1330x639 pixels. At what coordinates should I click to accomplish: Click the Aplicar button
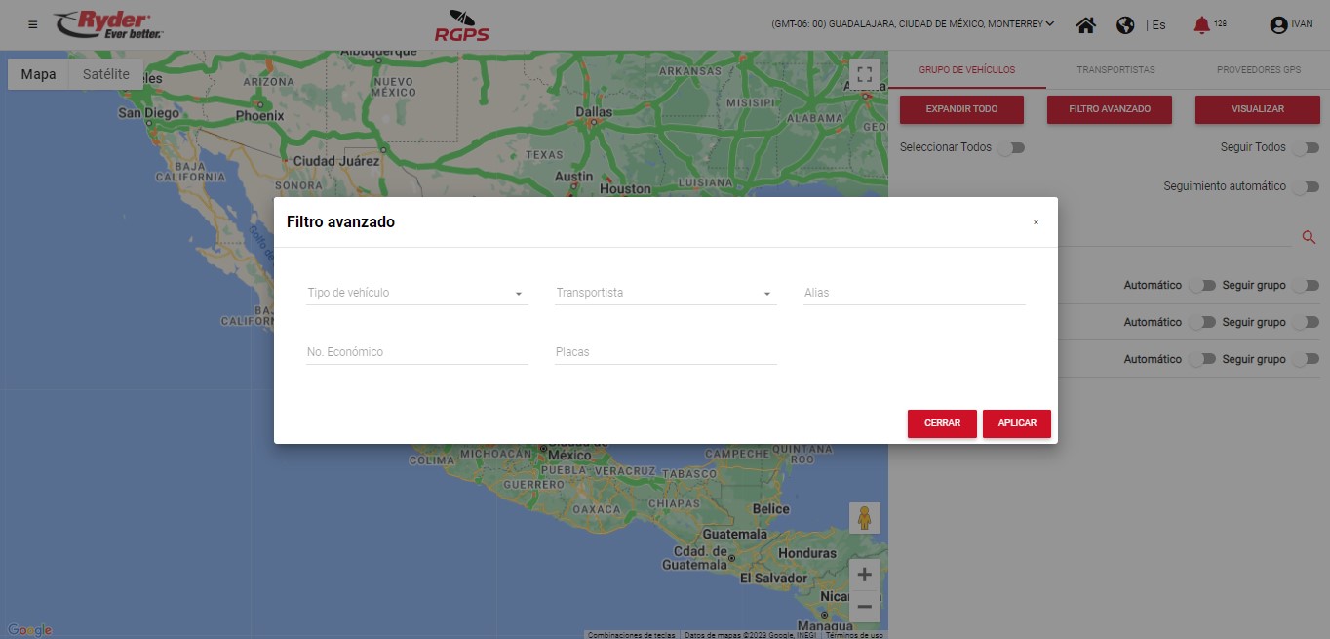pos(1016,423)
